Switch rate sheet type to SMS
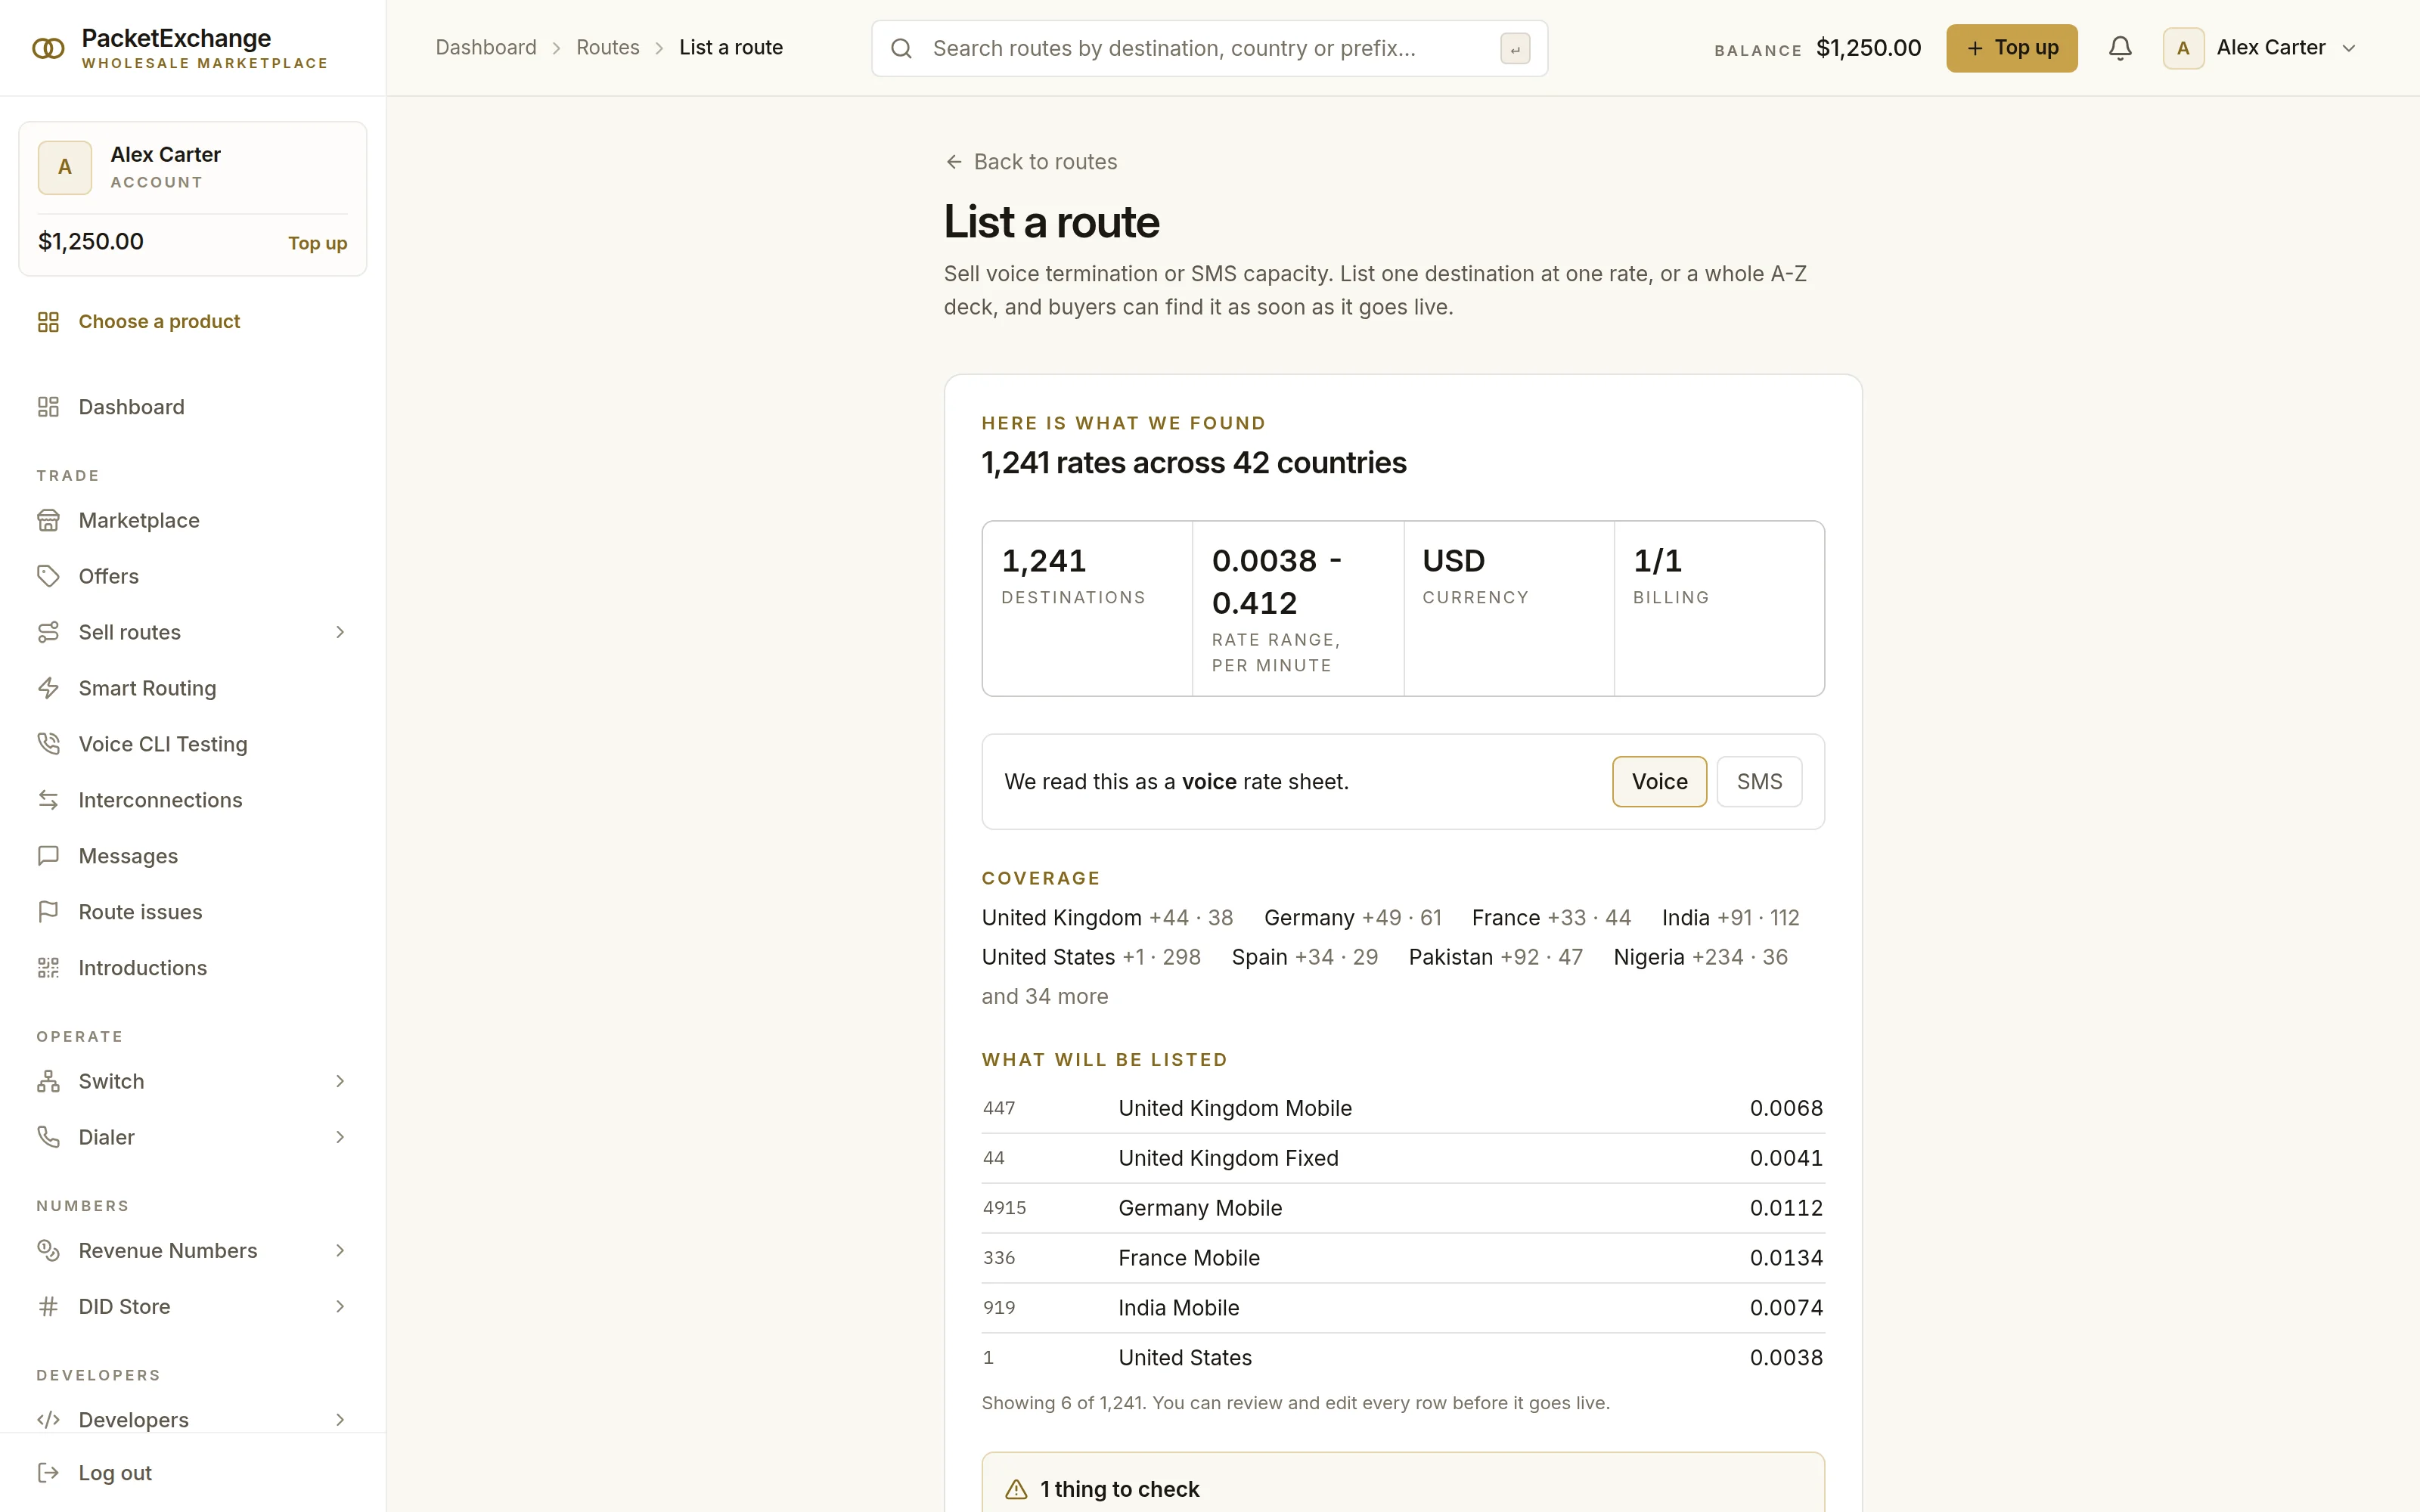Image resolution: width=2420 pixels, height=1512 pixels. (x=1759, y=782)
